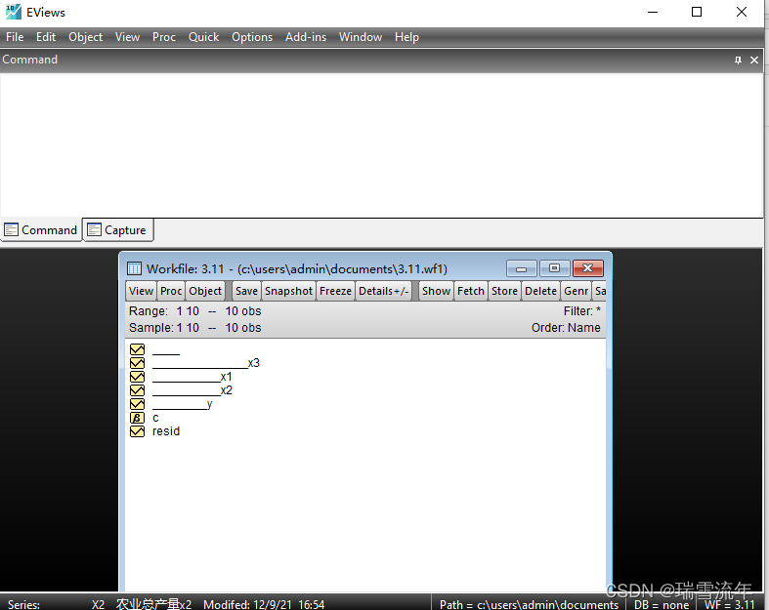Select the y series name

click(183, 404)
